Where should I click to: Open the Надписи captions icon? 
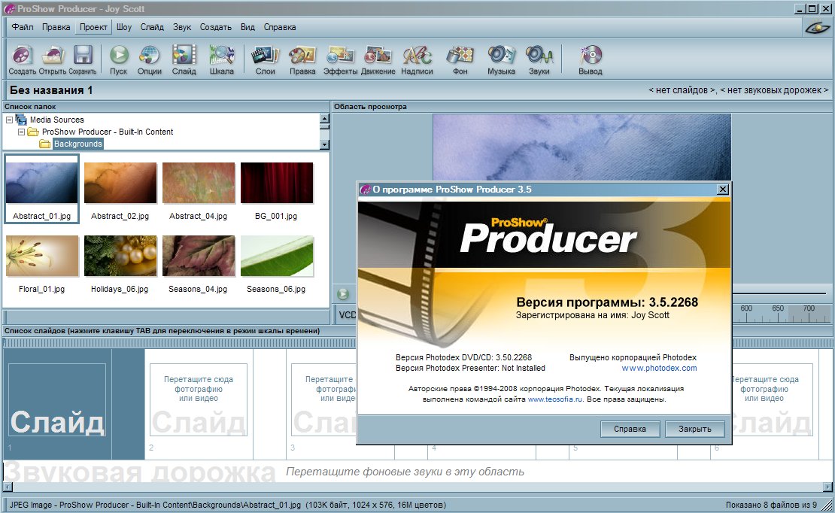tap(417, 60)
